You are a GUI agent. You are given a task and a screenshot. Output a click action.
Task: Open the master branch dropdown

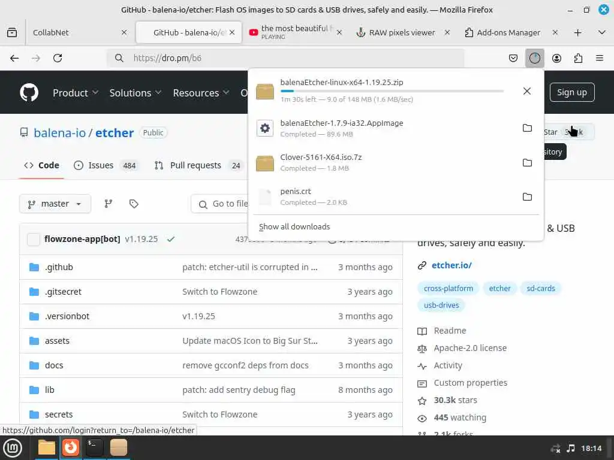point(55,204)
